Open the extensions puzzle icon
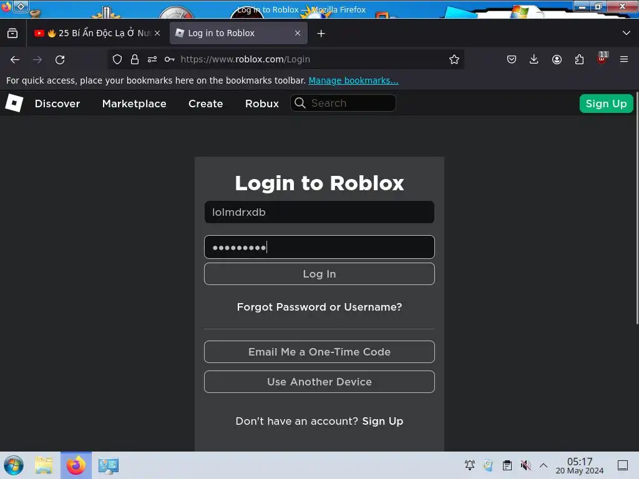The width and height of the screenshot is (639, 479). point(579,59)
